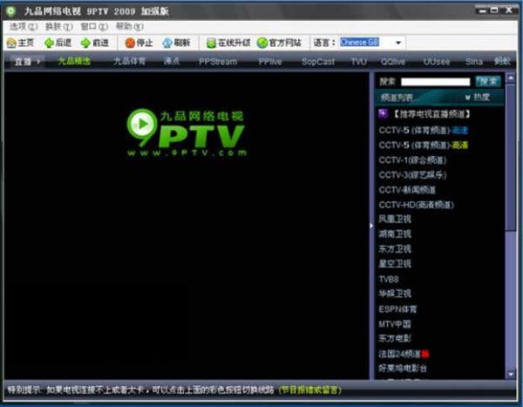Select channel CCTV-3(综艺娱乐)
Viewport: 523px width, 407px height.
pyautogui.click(x=412, y=175)
